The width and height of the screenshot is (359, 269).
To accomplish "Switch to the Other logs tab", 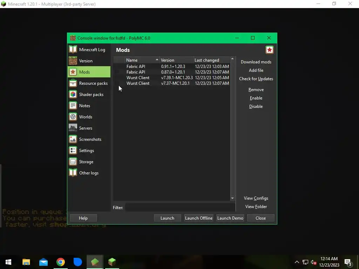I will [x=89, y=173].
